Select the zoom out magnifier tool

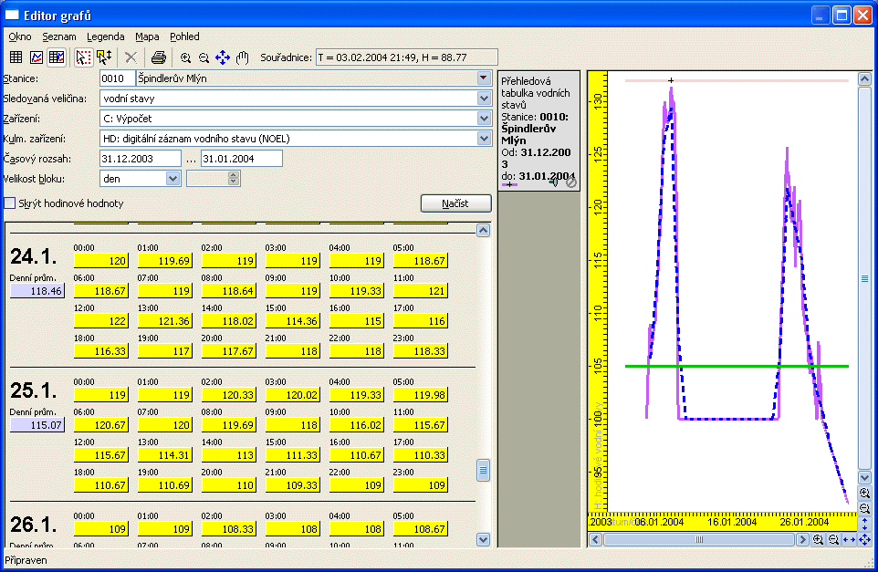[204, 57]
